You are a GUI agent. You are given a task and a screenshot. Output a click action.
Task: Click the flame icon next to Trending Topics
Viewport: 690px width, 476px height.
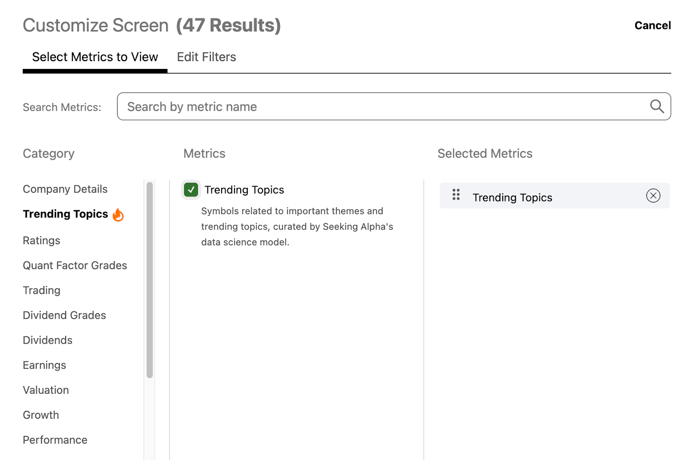[x=118, y=215]
